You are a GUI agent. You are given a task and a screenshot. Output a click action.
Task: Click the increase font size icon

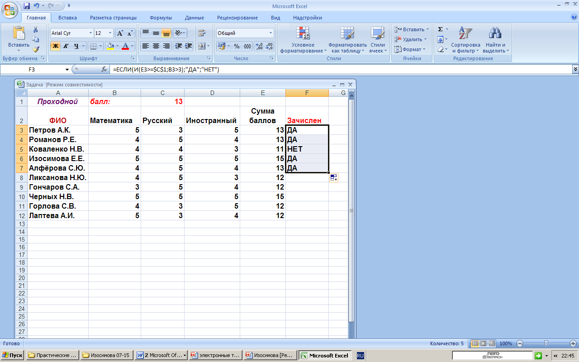pyautogui.click(x=120, y=33)
